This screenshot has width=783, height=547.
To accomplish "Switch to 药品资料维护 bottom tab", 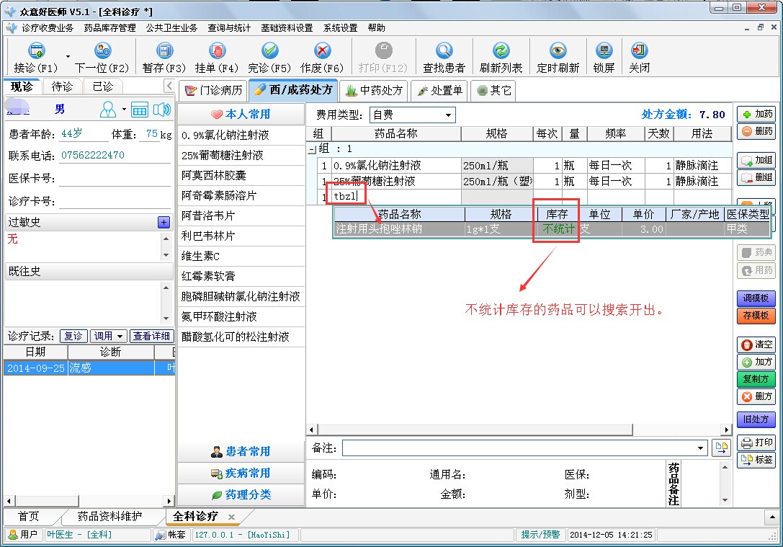I will tap(110, 517).
